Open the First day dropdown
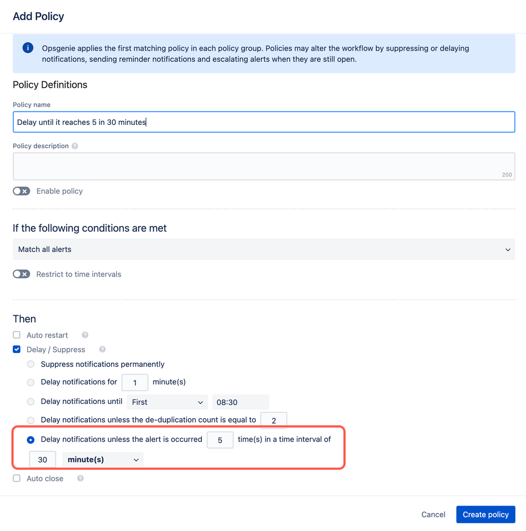Screen dimensions: 526x531 [x=167, y=402]
